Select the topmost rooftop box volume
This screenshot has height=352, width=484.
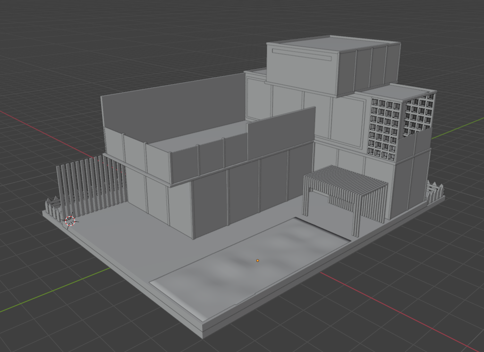point(333,66)
